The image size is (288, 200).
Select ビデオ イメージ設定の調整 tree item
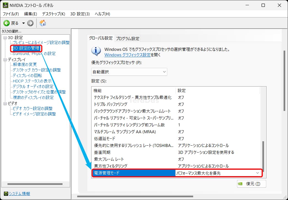34,114
